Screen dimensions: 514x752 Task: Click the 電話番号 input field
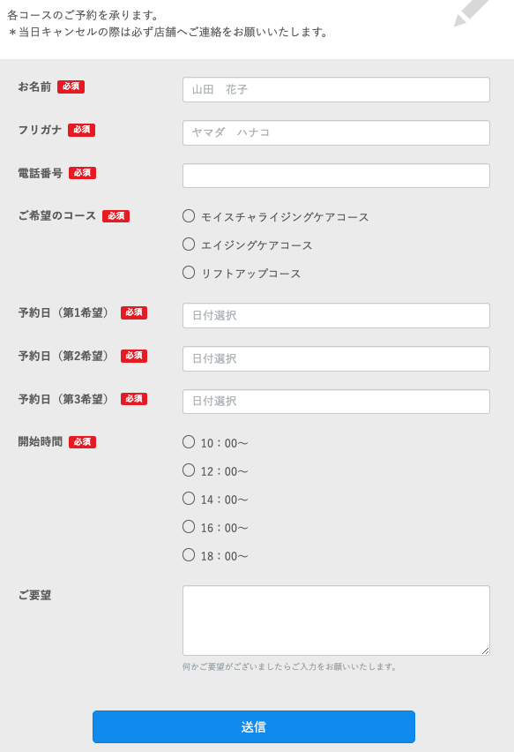point(336,176)
